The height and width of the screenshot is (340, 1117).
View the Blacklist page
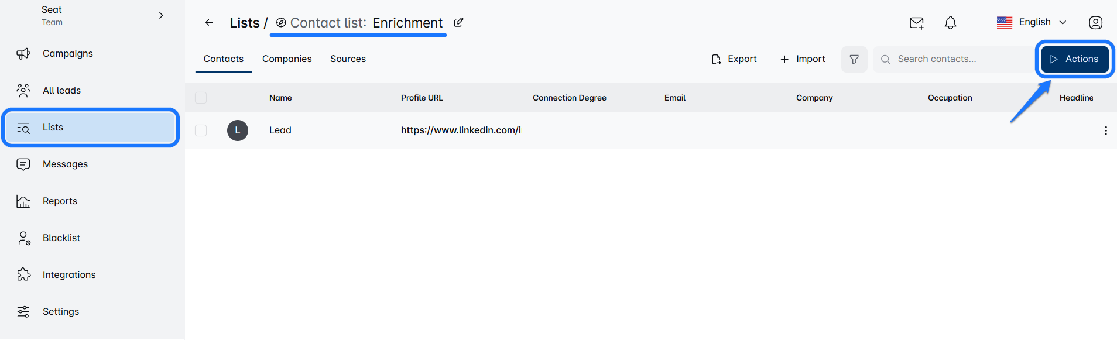tap(61, 238)
